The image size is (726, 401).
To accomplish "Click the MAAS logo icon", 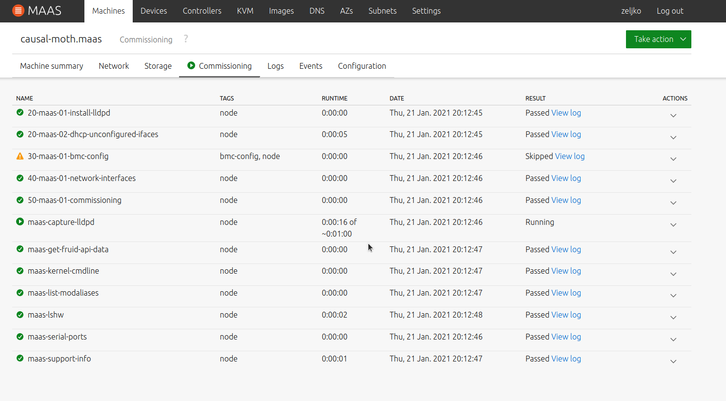I will (18, 10).
